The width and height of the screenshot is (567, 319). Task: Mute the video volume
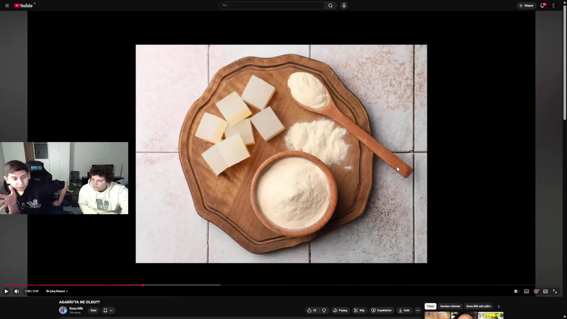tap(16, 291)
